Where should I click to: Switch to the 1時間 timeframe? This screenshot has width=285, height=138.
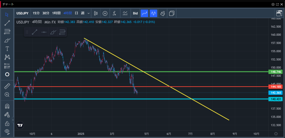(56, 13)
